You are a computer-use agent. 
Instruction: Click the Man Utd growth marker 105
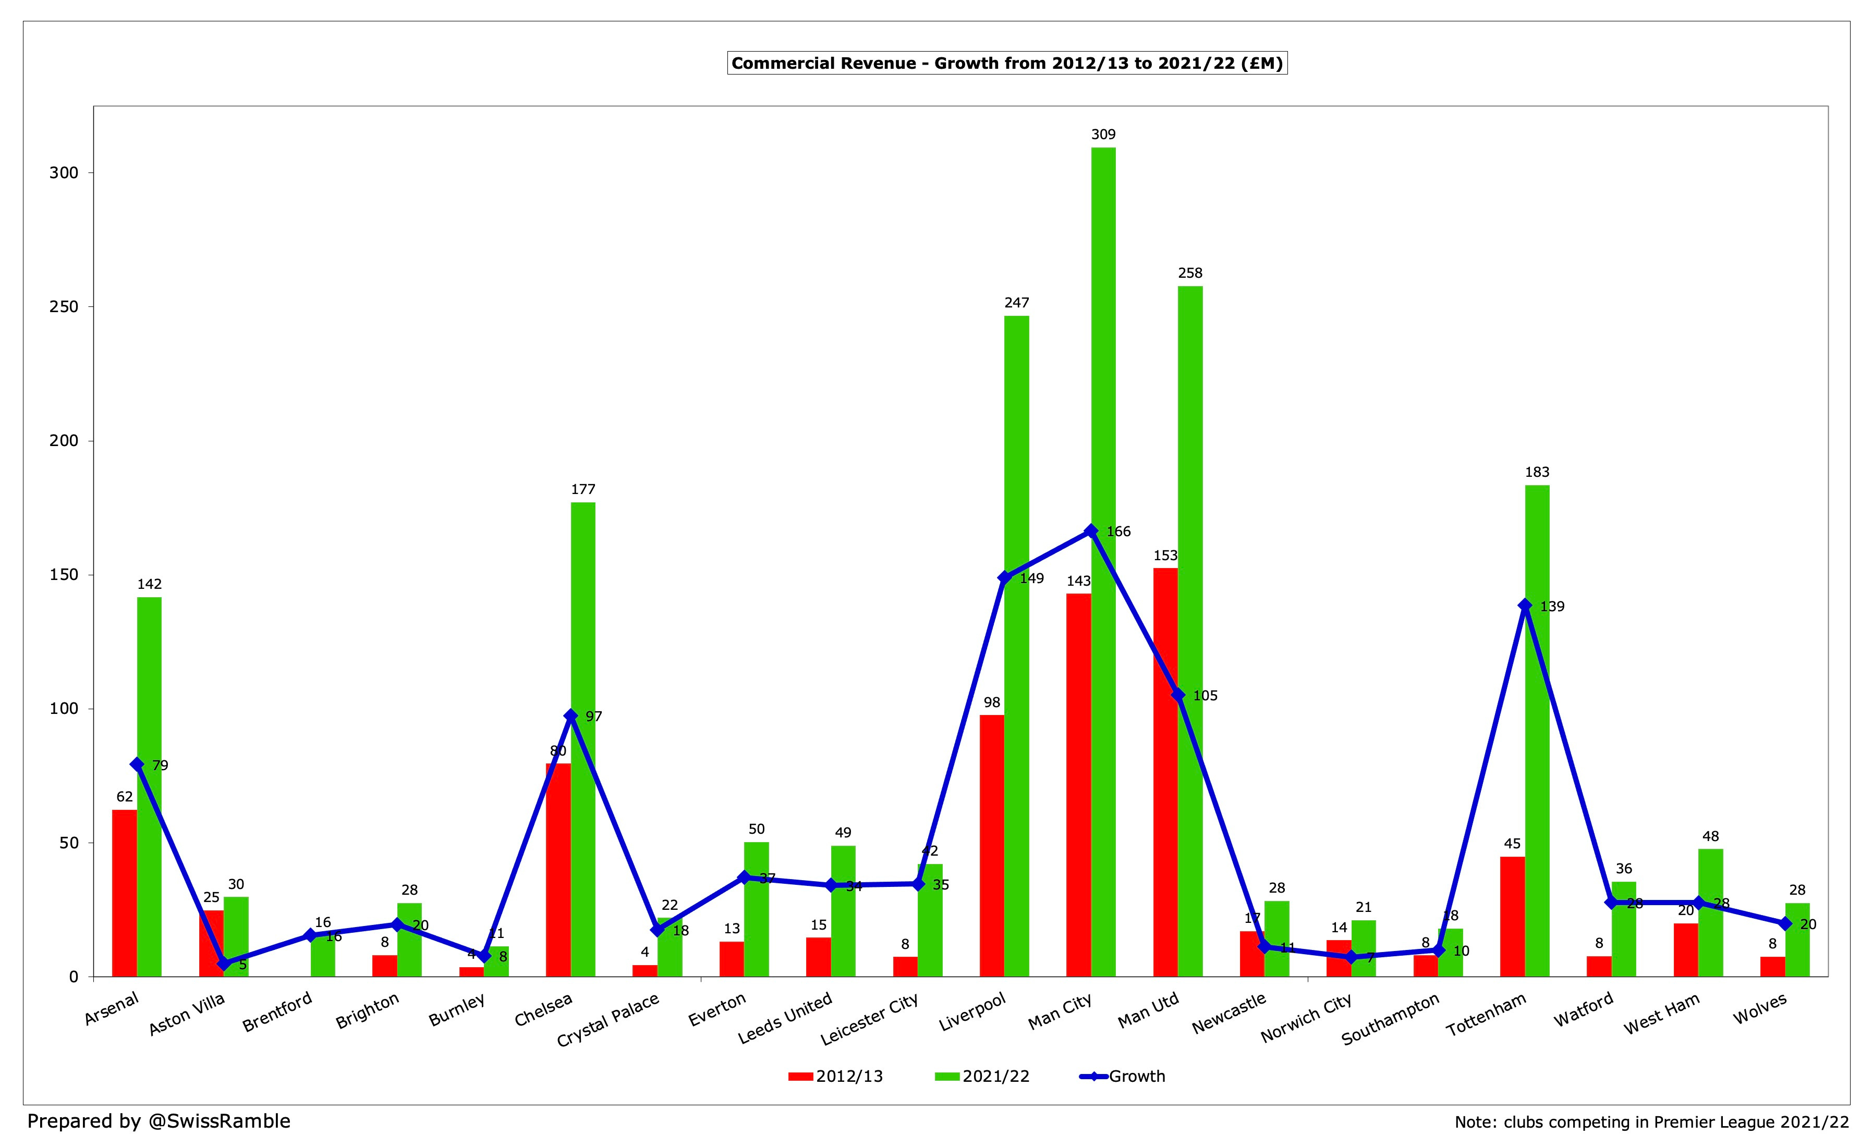1177,695
